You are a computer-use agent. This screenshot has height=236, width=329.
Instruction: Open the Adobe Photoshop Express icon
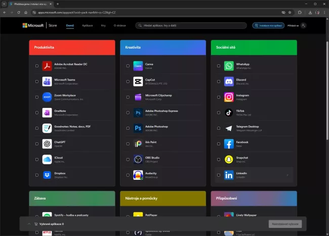coord(138,113)
